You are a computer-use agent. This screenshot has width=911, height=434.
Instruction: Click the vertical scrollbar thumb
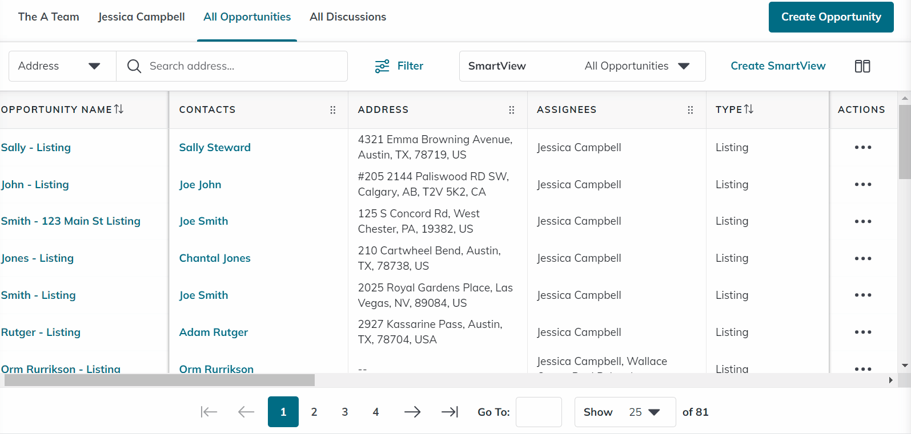[x=905, y=141]
